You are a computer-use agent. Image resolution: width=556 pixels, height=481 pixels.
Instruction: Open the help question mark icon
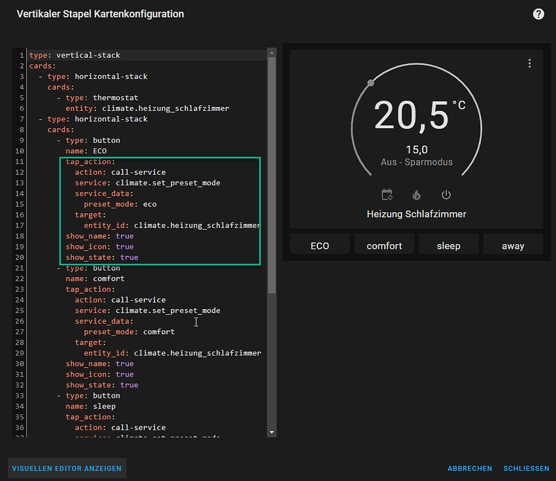point(538,13)
